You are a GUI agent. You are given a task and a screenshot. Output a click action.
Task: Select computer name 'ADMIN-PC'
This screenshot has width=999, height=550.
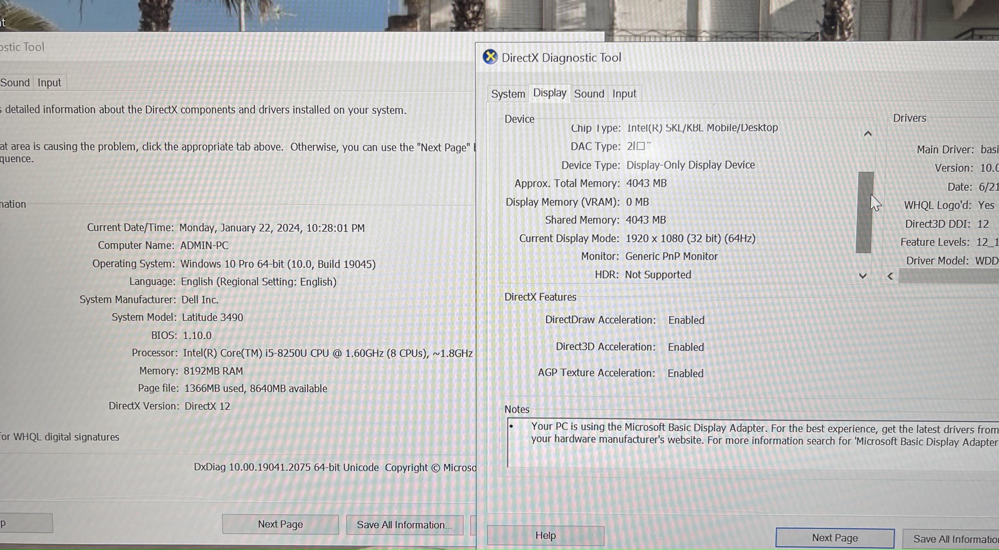point(204,245)
